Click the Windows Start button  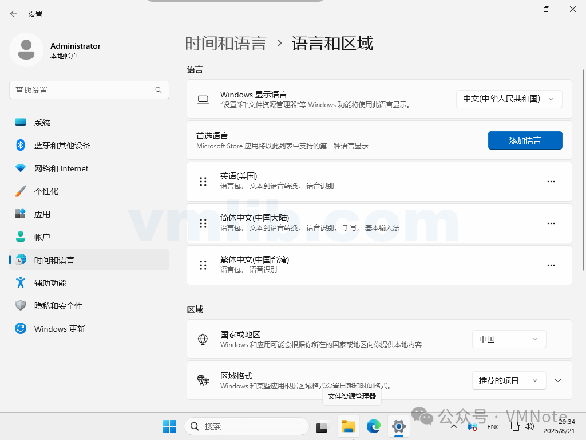click(x=169, y=426)
